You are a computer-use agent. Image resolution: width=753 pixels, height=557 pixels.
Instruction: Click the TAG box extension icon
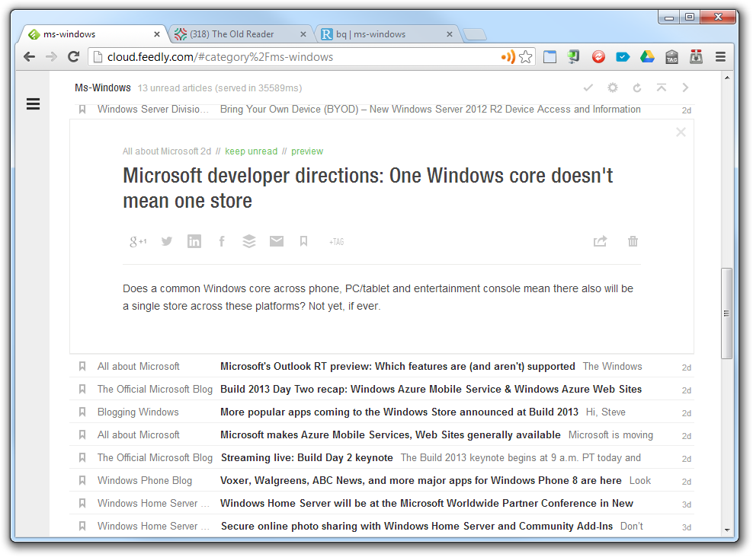[672, 57]
